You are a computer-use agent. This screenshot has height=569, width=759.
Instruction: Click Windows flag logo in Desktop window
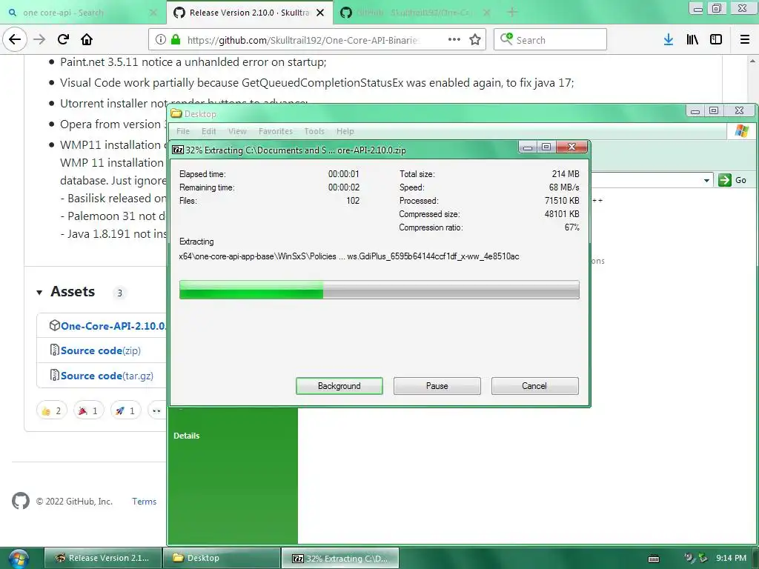[741, 131]
